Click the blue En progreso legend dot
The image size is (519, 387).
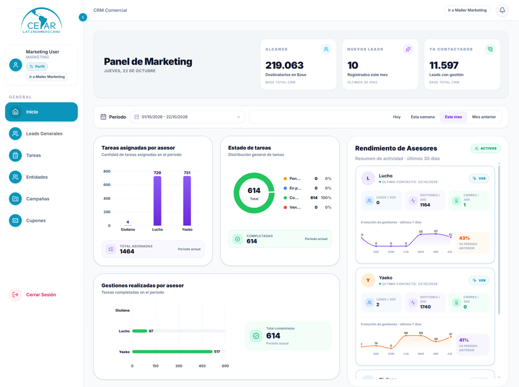[285, 188]
